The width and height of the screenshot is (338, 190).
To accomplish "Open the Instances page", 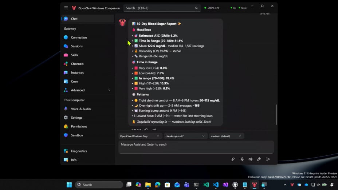I will click(88, 73).
